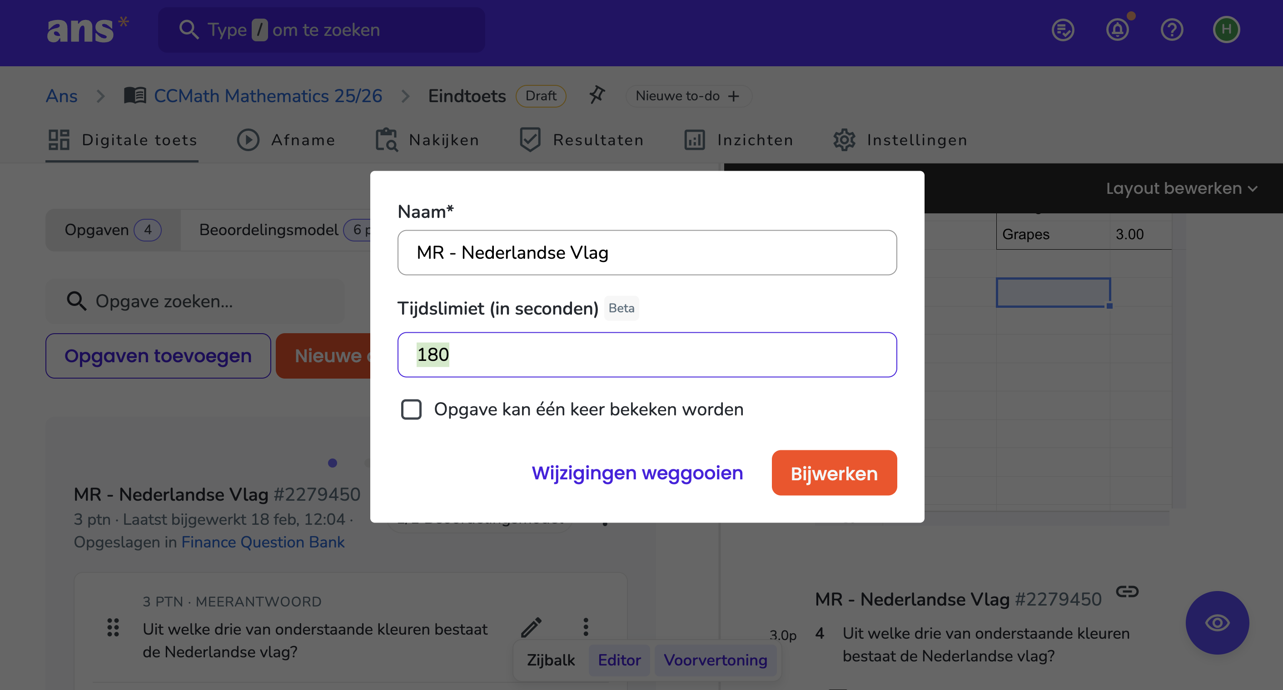Click Eindtoets title in breadcrumb
1283x690 pixels.
[x=467, y=95]
